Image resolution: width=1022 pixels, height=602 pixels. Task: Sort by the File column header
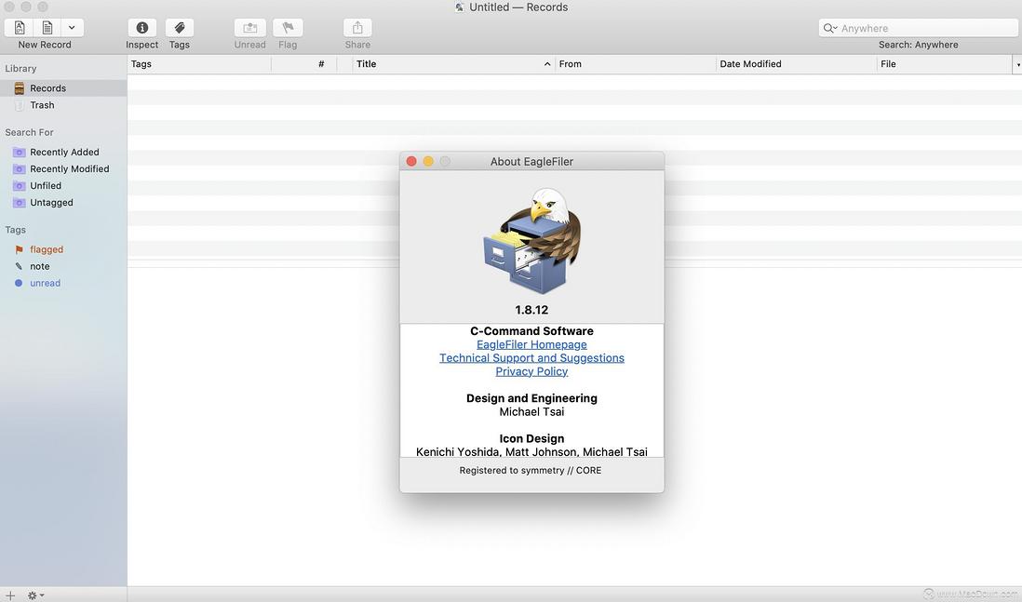coord(945,64)
